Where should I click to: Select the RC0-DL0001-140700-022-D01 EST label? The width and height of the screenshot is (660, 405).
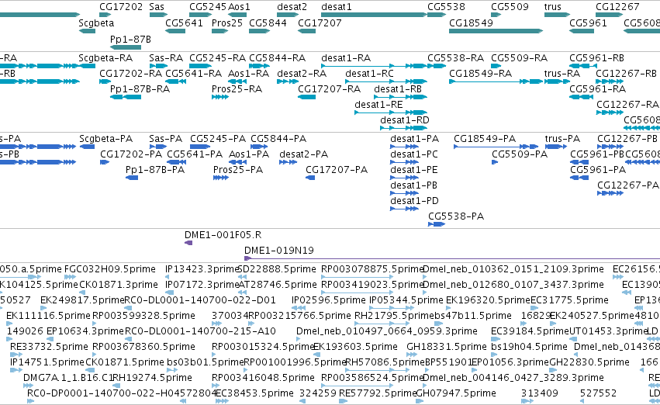click(200, 300)
